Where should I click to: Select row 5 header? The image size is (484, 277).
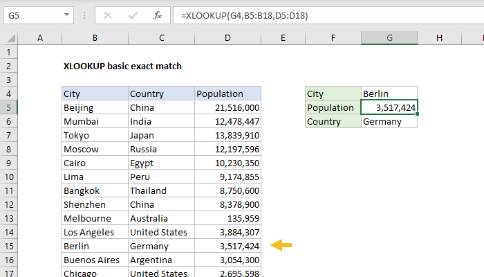[x=8, y=107]
